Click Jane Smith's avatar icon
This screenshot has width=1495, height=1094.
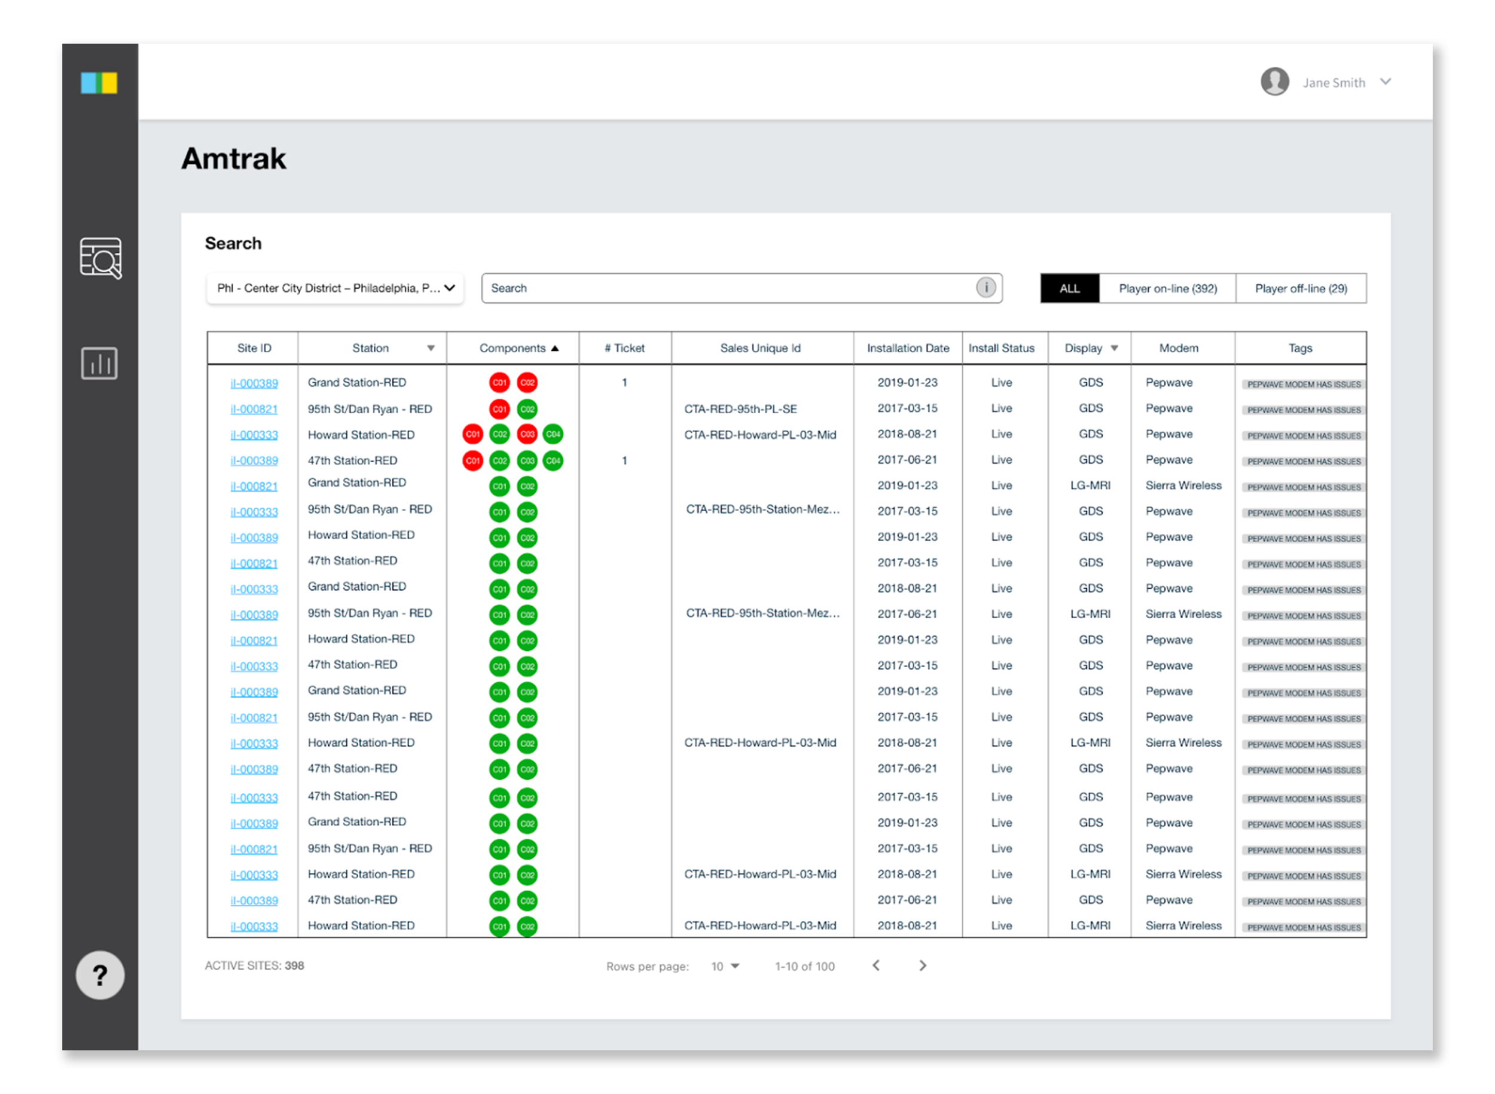point(1274,82)
